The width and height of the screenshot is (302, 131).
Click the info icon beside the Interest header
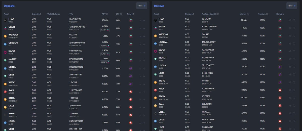click(248, 14)
